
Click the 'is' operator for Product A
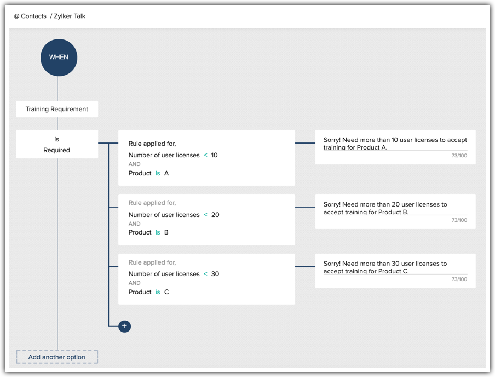[158, 173]
